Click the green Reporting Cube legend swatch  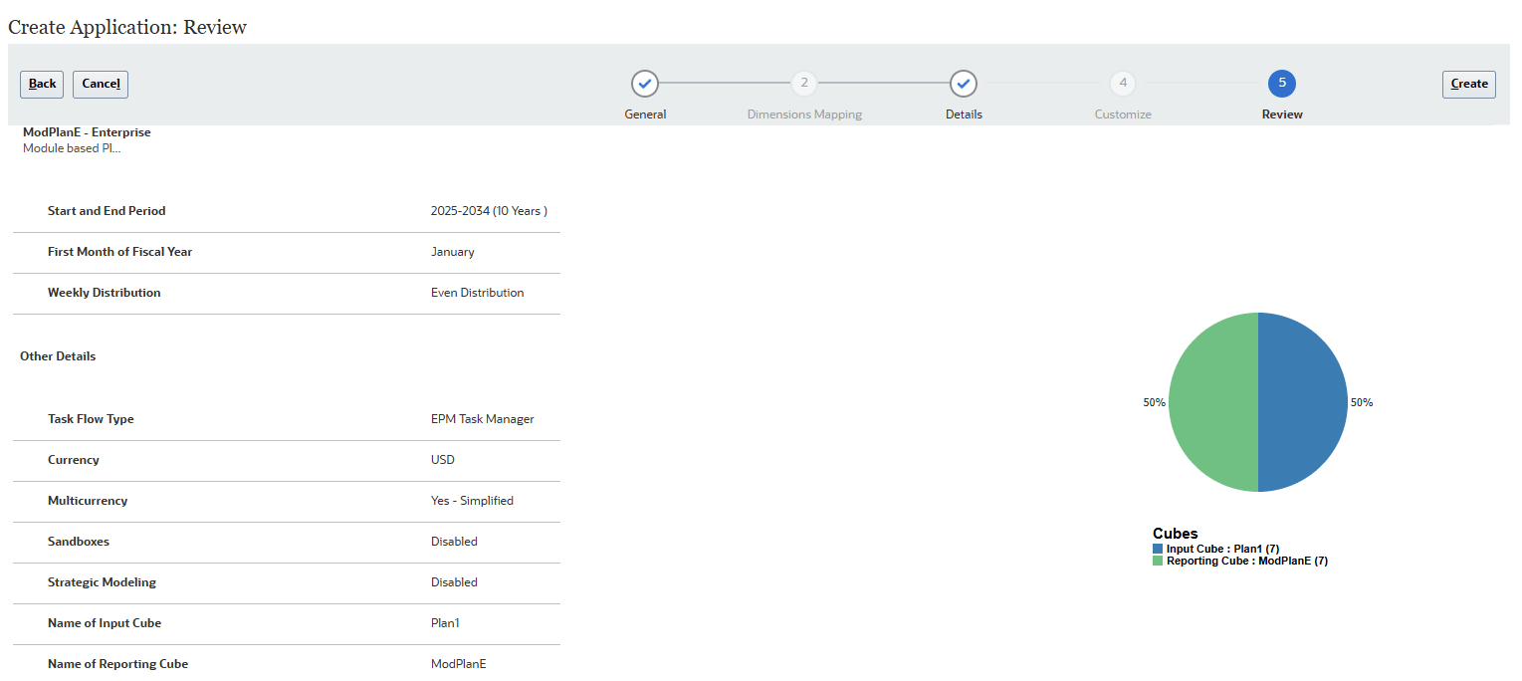pyautogui.click(x=1158, y=561)
